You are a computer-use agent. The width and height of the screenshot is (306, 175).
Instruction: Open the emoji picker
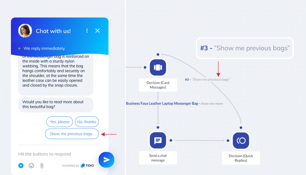click(x=31, y=166)
